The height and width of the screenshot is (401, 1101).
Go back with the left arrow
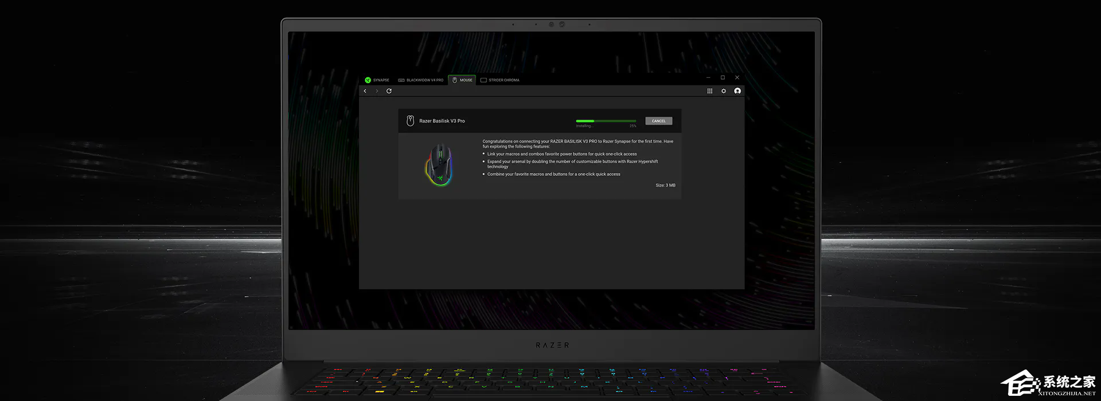tap(365, 91)
